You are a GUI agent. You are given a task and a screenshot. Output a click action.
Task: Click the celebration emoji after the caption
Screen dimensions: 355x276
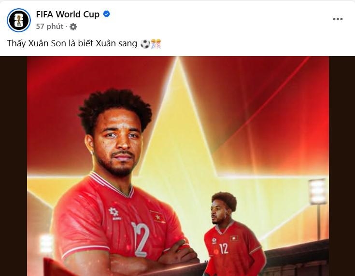pyautogui.click(x=156, y=43)
